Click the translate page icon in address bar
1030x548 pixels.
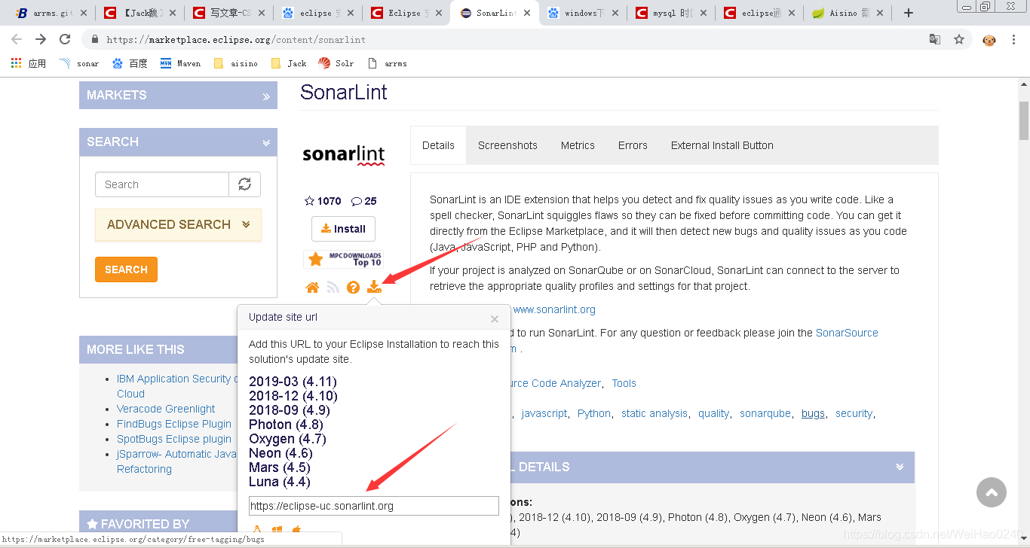click(935, 39)
